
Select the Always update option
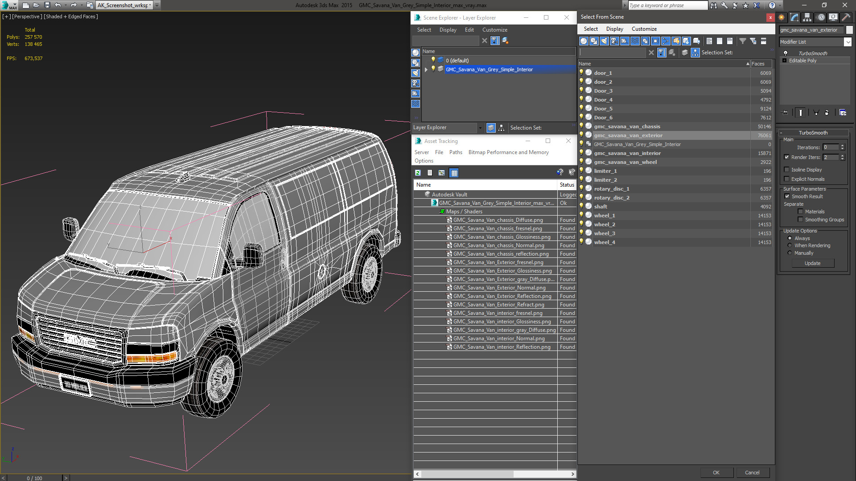pyautogui.click(x=790, y=238)
